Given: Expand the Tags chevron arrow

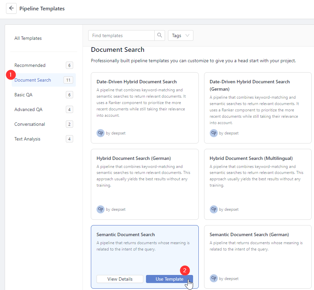Looking at the screenshot, I should (187, 35).
